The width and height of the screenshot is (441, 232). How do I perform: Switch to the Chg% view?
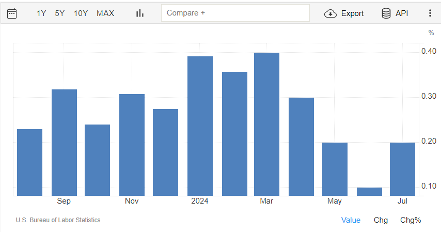(x=411, y=220)
